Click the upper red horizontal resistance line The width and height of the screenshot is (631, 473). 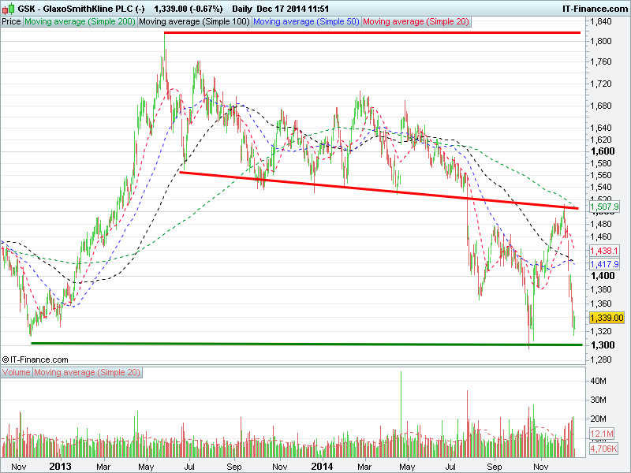click(x=372, y=32)
